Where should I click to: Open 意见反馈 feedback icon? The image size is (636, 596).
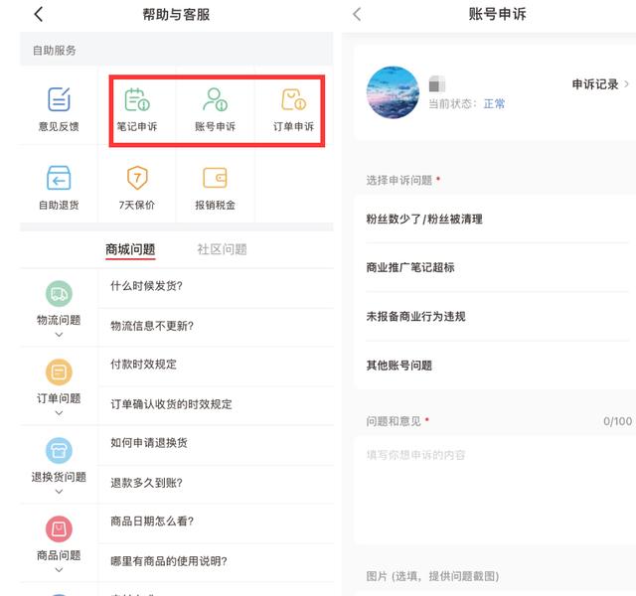point(59,108)
